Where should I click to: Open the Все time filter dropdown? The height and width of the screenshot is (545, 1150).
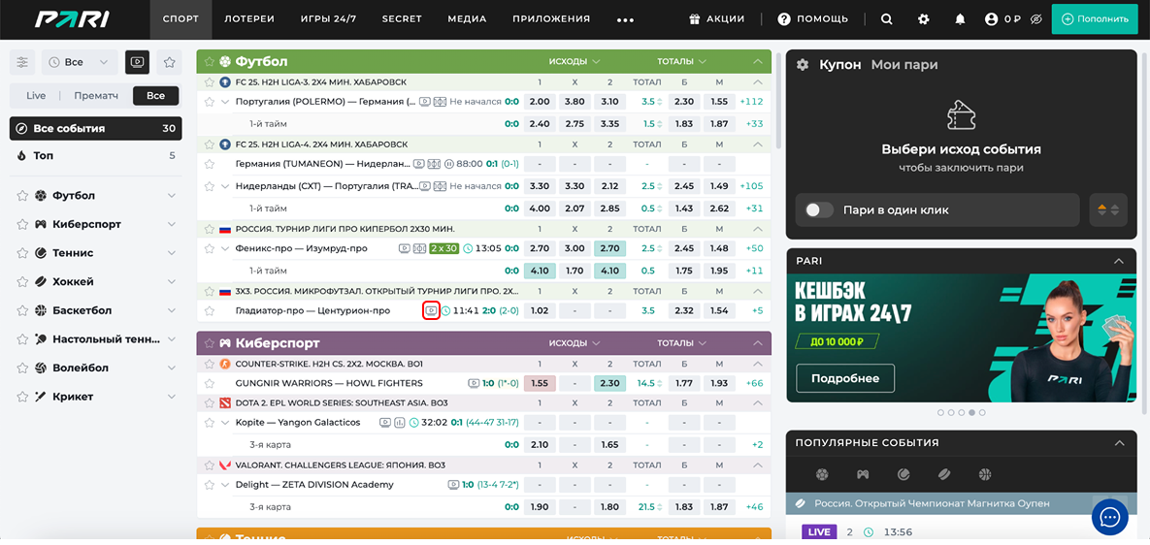tap(80, 62)
